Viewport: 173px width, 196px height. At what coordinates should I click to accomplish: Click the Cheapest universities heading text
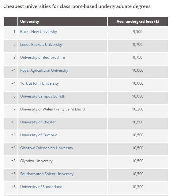(x=77, y=6)
